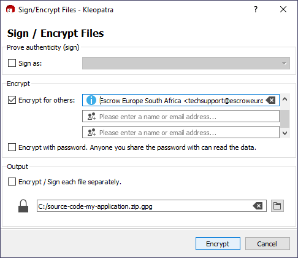
Task: Close the Sign/Encrypt Files dialog
Action: click(283, 9)
